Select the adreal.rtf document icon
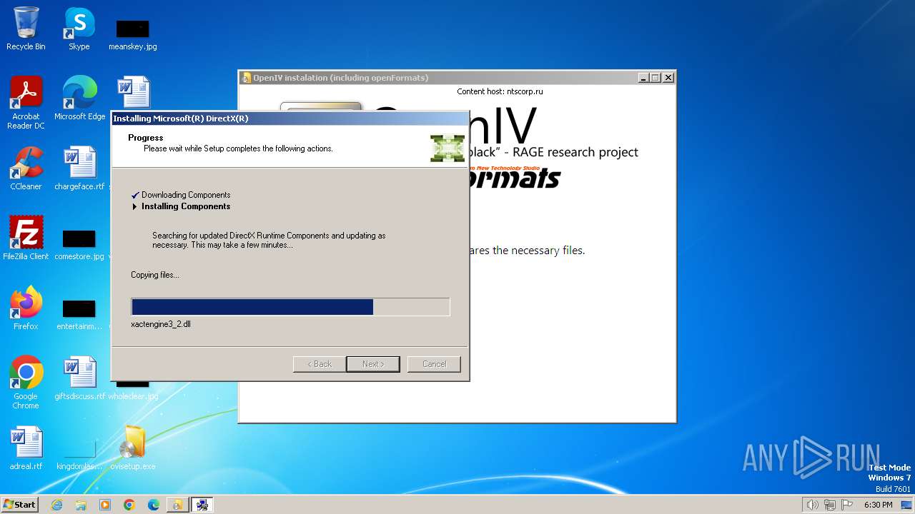 [x=26, y=448]
